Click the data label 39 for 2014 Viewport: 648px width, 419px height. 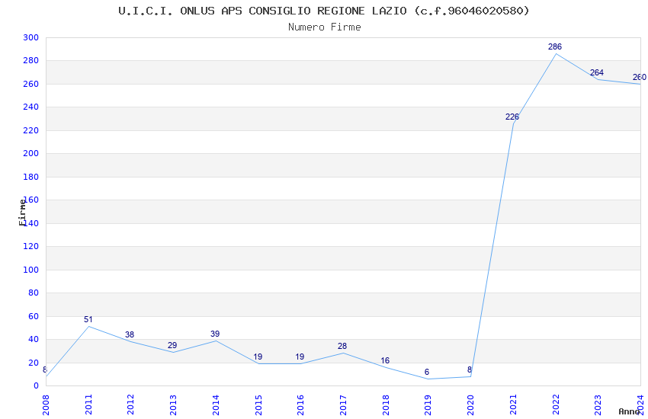coord(215,334)
